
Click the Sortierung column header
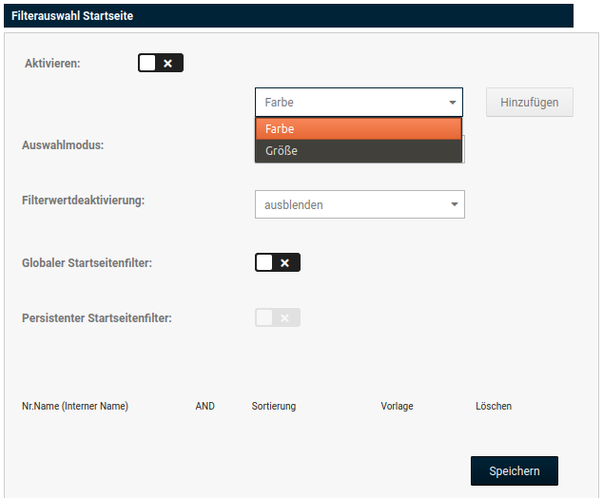click(x=274, y=407)
